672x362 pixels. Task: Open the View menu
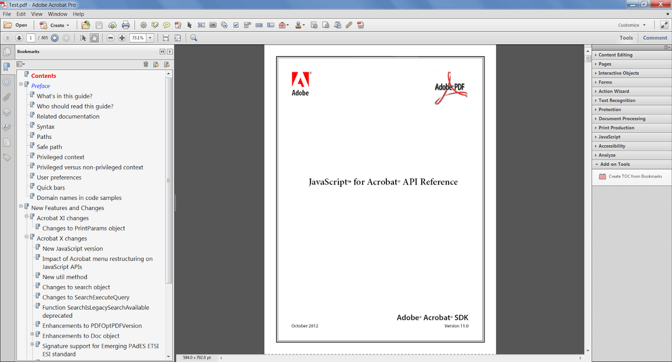35,14
